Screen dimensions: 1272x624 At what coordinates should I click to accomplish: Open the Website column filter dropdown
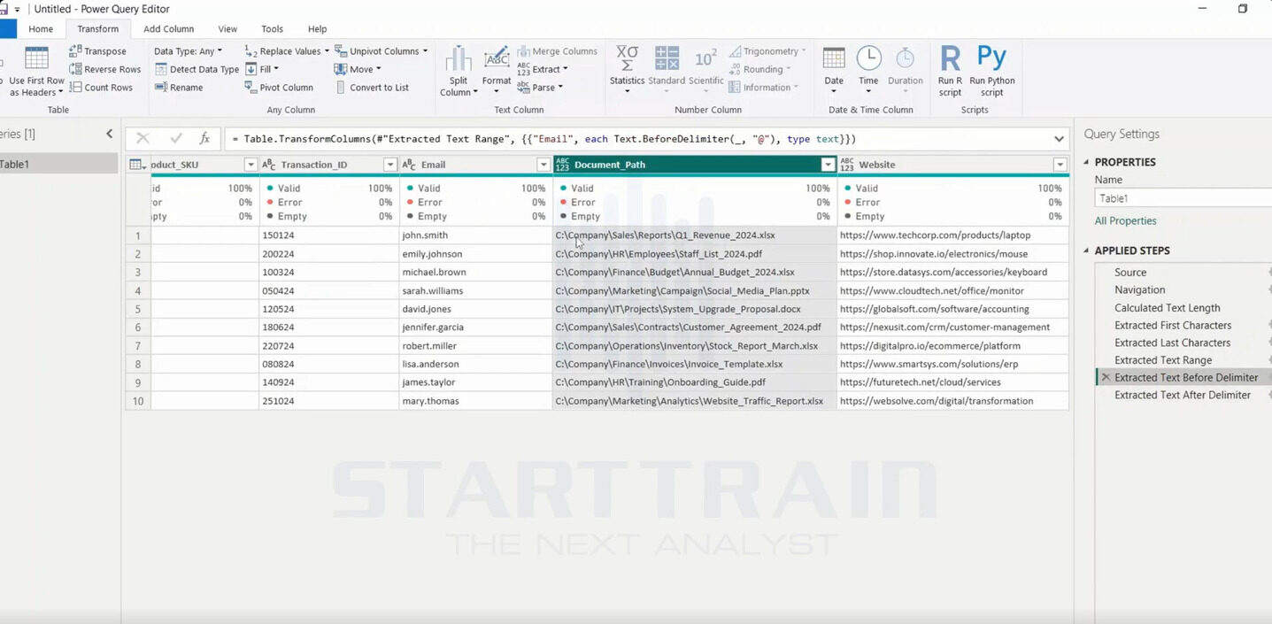click(1060, 165)
